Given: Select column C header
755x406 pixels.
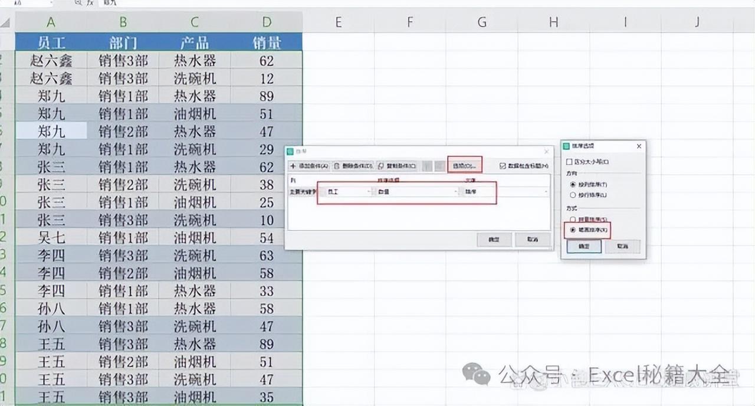Looking at the screenshot, I should coord(195,22).
